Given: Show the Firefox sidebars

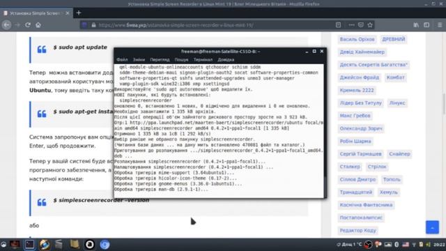Looking at the screenshot, I should click(426, 25).
